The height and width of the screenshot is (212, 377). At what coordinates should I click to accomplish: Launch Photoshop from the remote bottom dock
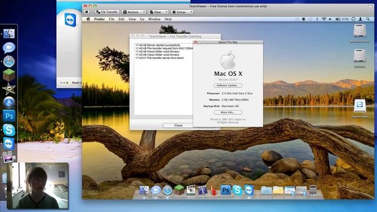click(x=226, y=190)
